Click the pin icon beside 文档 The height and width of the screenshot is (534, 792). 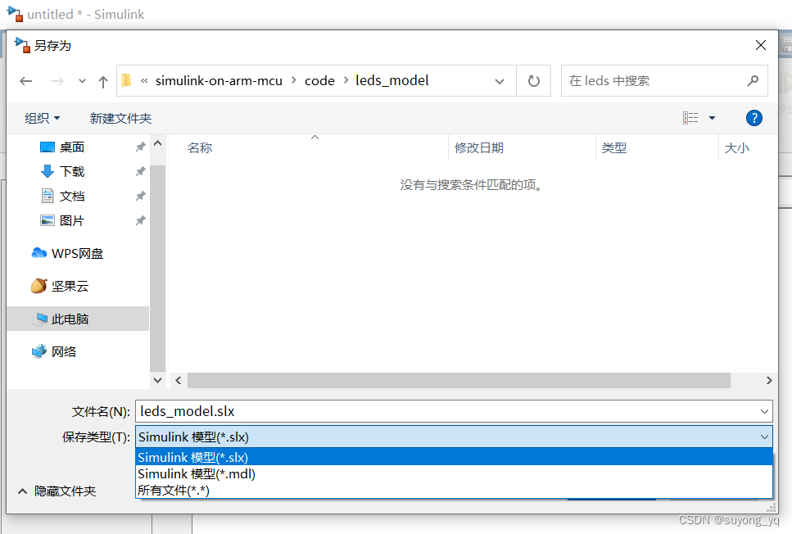(140, 196)
